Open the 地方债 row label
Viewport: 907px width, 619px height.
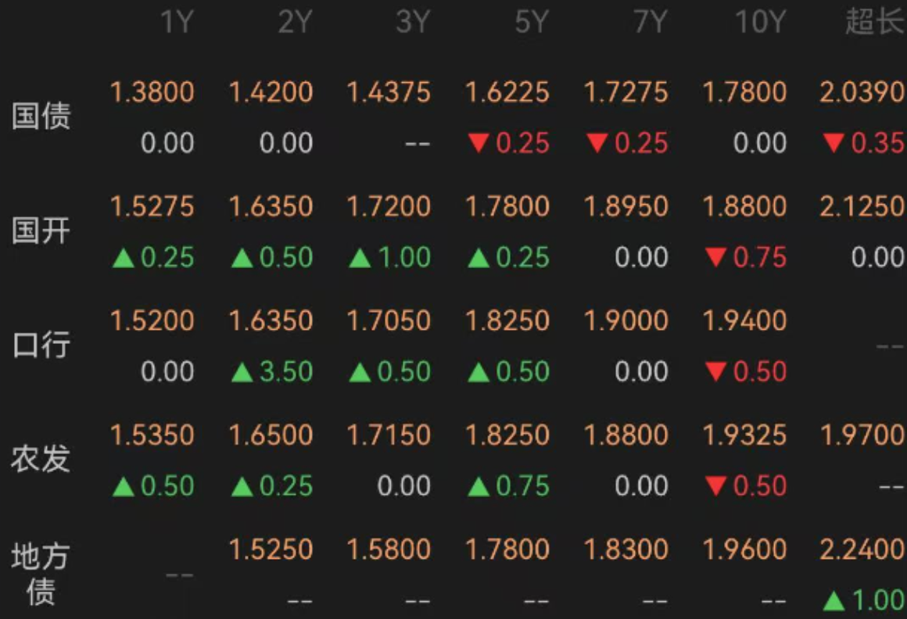point(41,574)
